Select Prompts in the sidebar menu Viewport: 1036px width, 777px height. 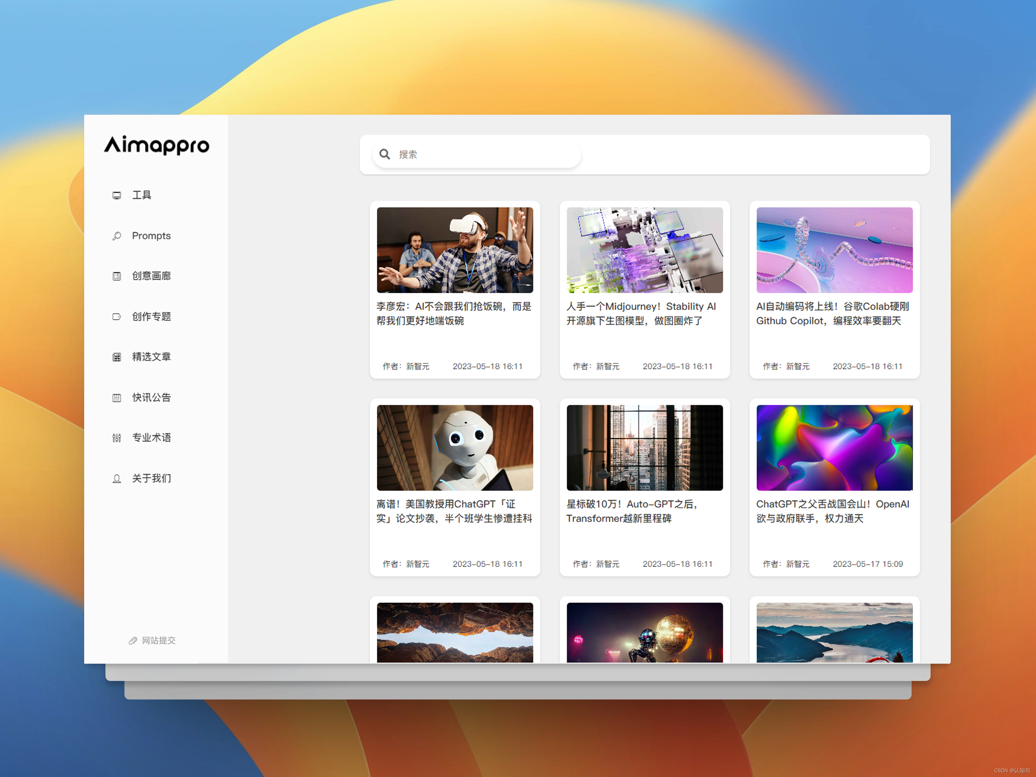(151, 236)
